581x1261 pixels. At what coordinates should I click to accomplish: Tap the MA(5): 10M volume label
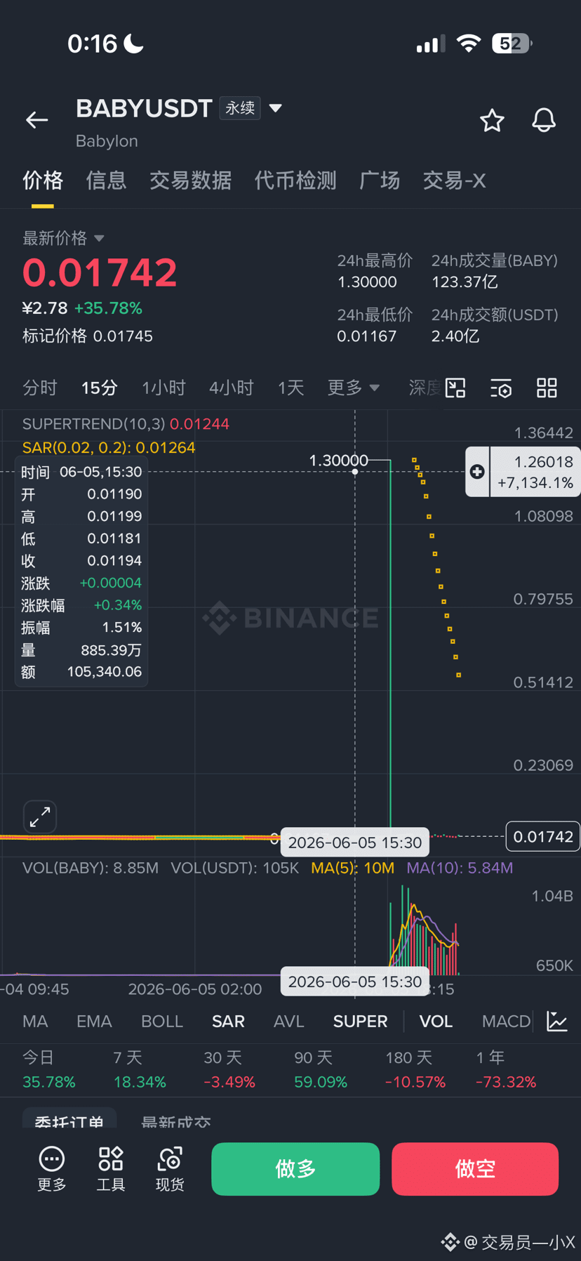point(353,868)
